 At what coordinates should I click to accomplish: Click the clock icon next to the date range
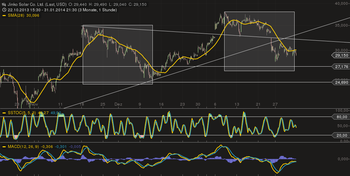[4, 10]
